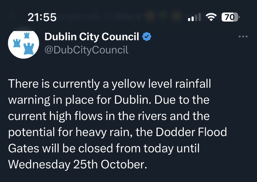The width and height of the screenshot is (257, 182).
Task: Select the "Wednesday 25th October" date text
Action: click(x=77, y=164)
